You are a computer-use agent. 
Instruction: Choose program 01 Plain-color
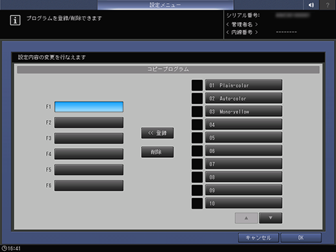[x=244, y=85]
